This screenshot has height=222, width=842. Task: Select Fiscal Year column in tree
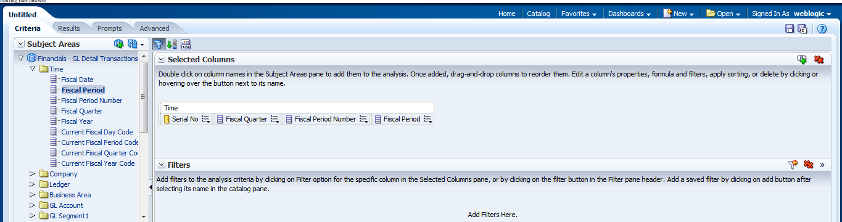point(77,121)
